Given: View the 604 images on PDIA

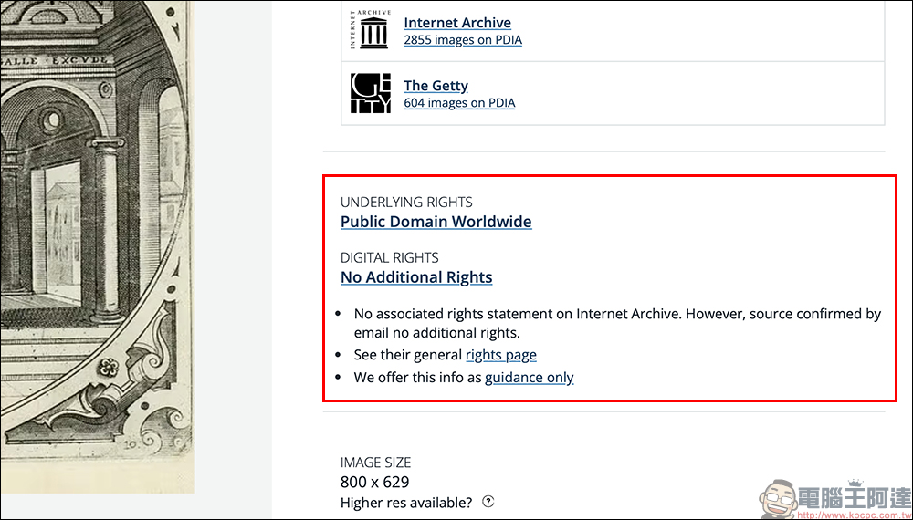Looking at the screenshot, I should click(459, 103).
